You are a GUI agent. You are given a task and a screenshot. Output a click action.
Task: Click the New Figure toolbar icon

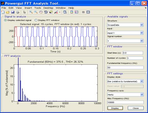3,12
